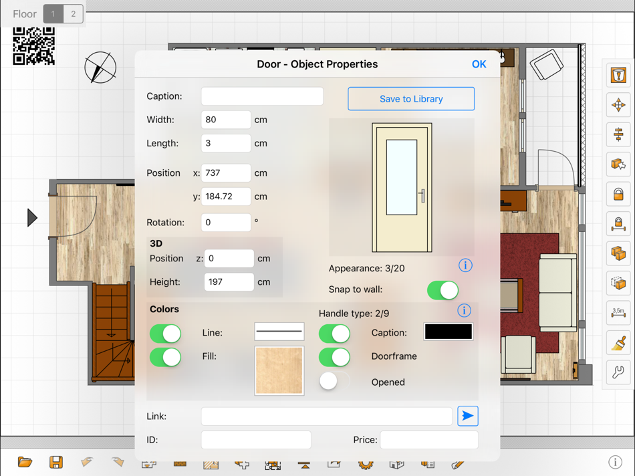Turn on the Opened switch
635x476 pixels.
(334, 381)
